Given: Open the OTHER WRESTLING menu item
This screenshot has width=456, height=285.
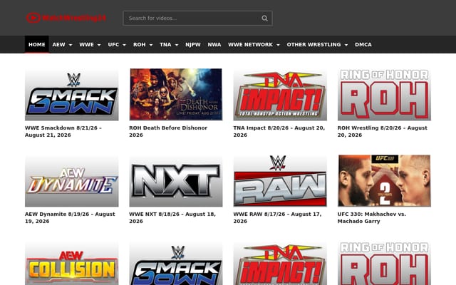Looking at the screenshot, I should (313, 44).
